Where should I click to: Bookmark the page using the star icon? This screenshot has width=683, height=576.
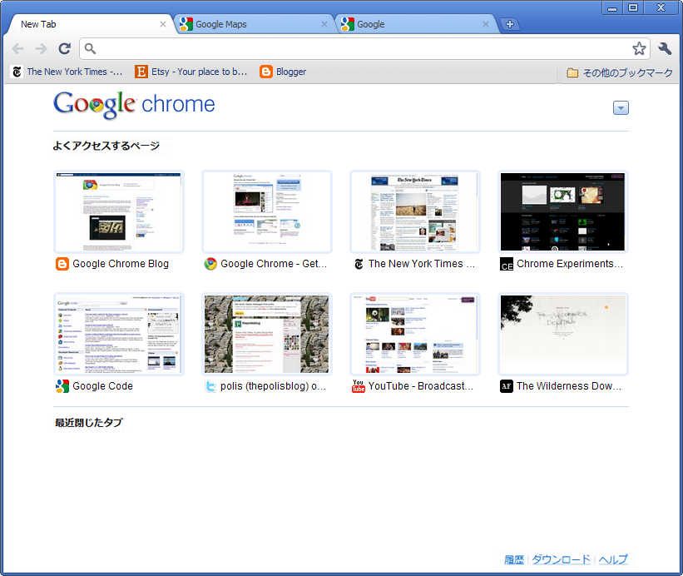[640, 49]
